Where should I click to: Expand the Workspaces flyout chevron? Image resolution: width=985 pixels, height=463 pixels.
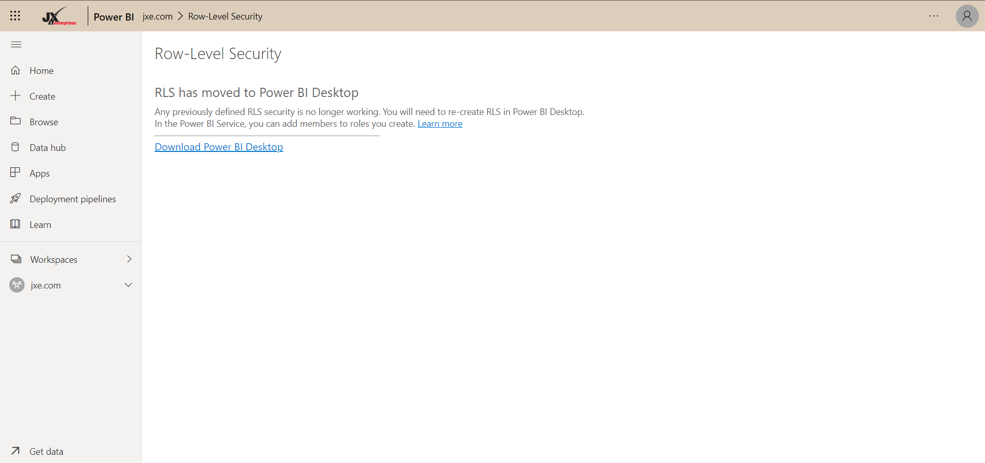click(129, 259)
